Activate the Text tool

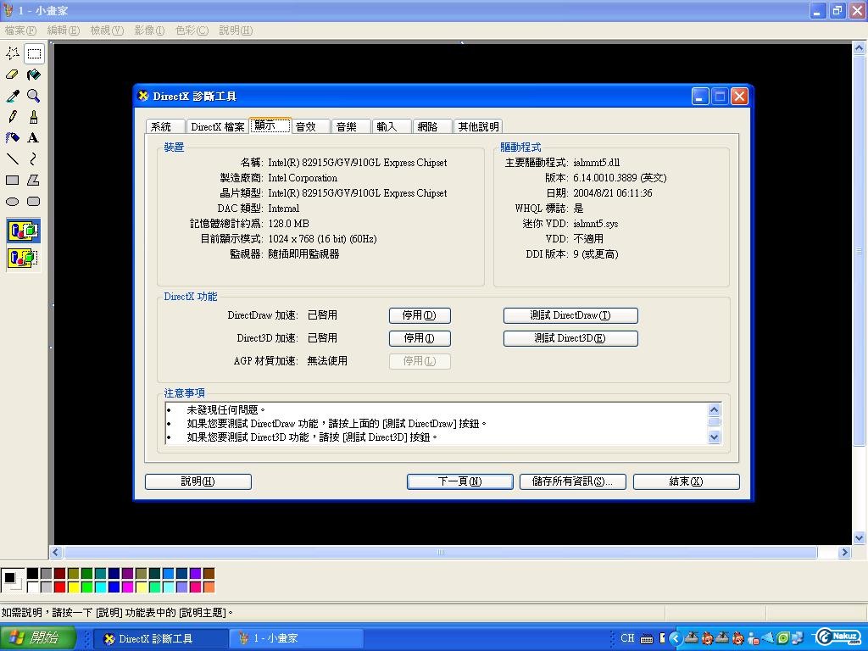click(34, 138)
